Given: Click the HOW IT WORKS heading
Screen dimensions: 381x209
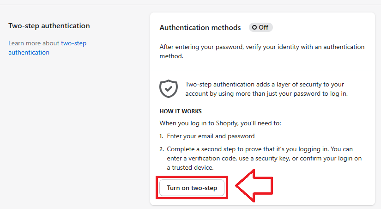Looking at the screenshot, I should coord(181,111).
